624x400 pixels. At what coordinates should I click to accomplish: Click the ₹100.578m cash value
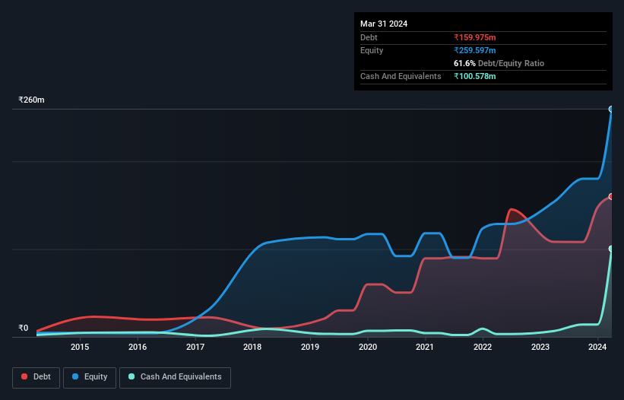click(x=475, y=76)
